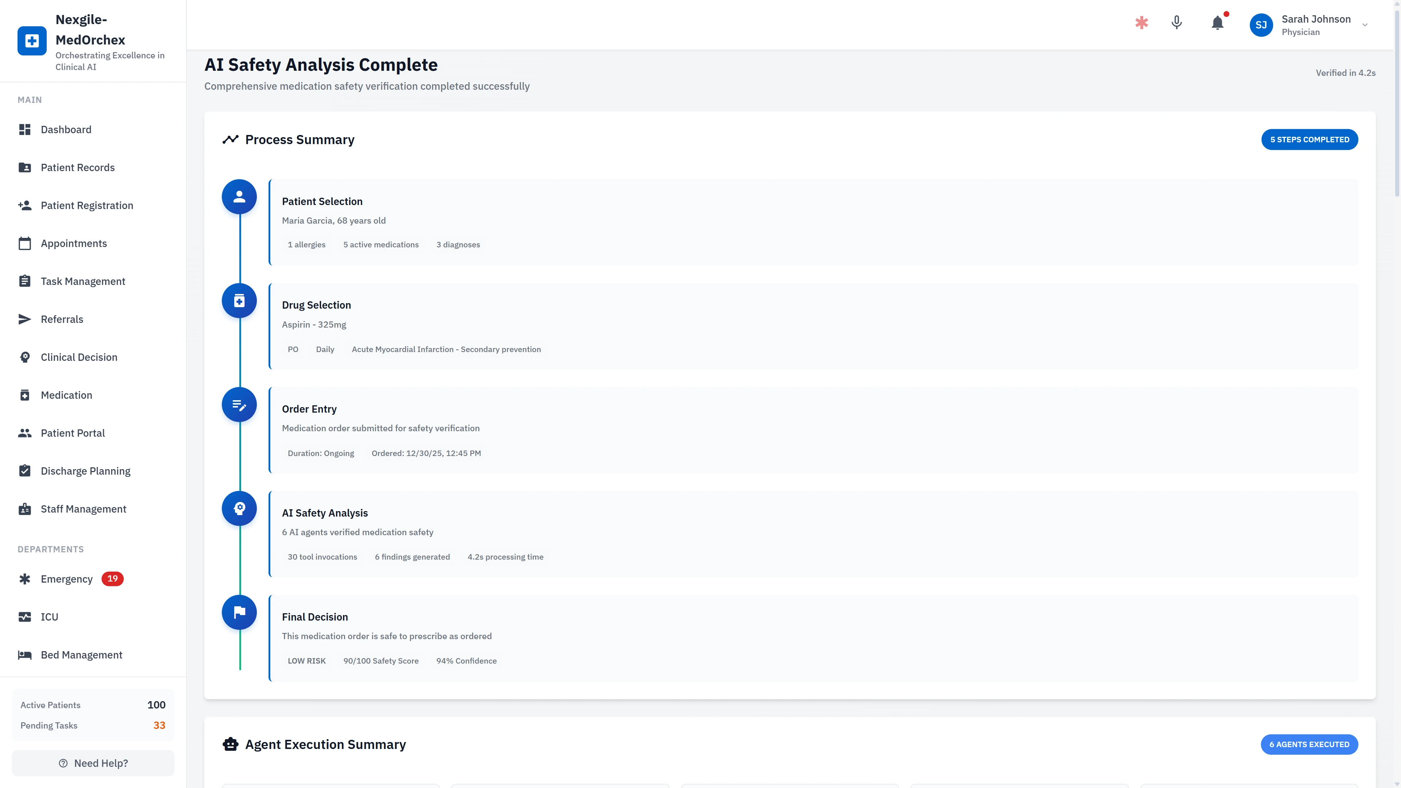Click the microphone voice input icon
Screen dimensions: 1401x788
pos(1176,23)
